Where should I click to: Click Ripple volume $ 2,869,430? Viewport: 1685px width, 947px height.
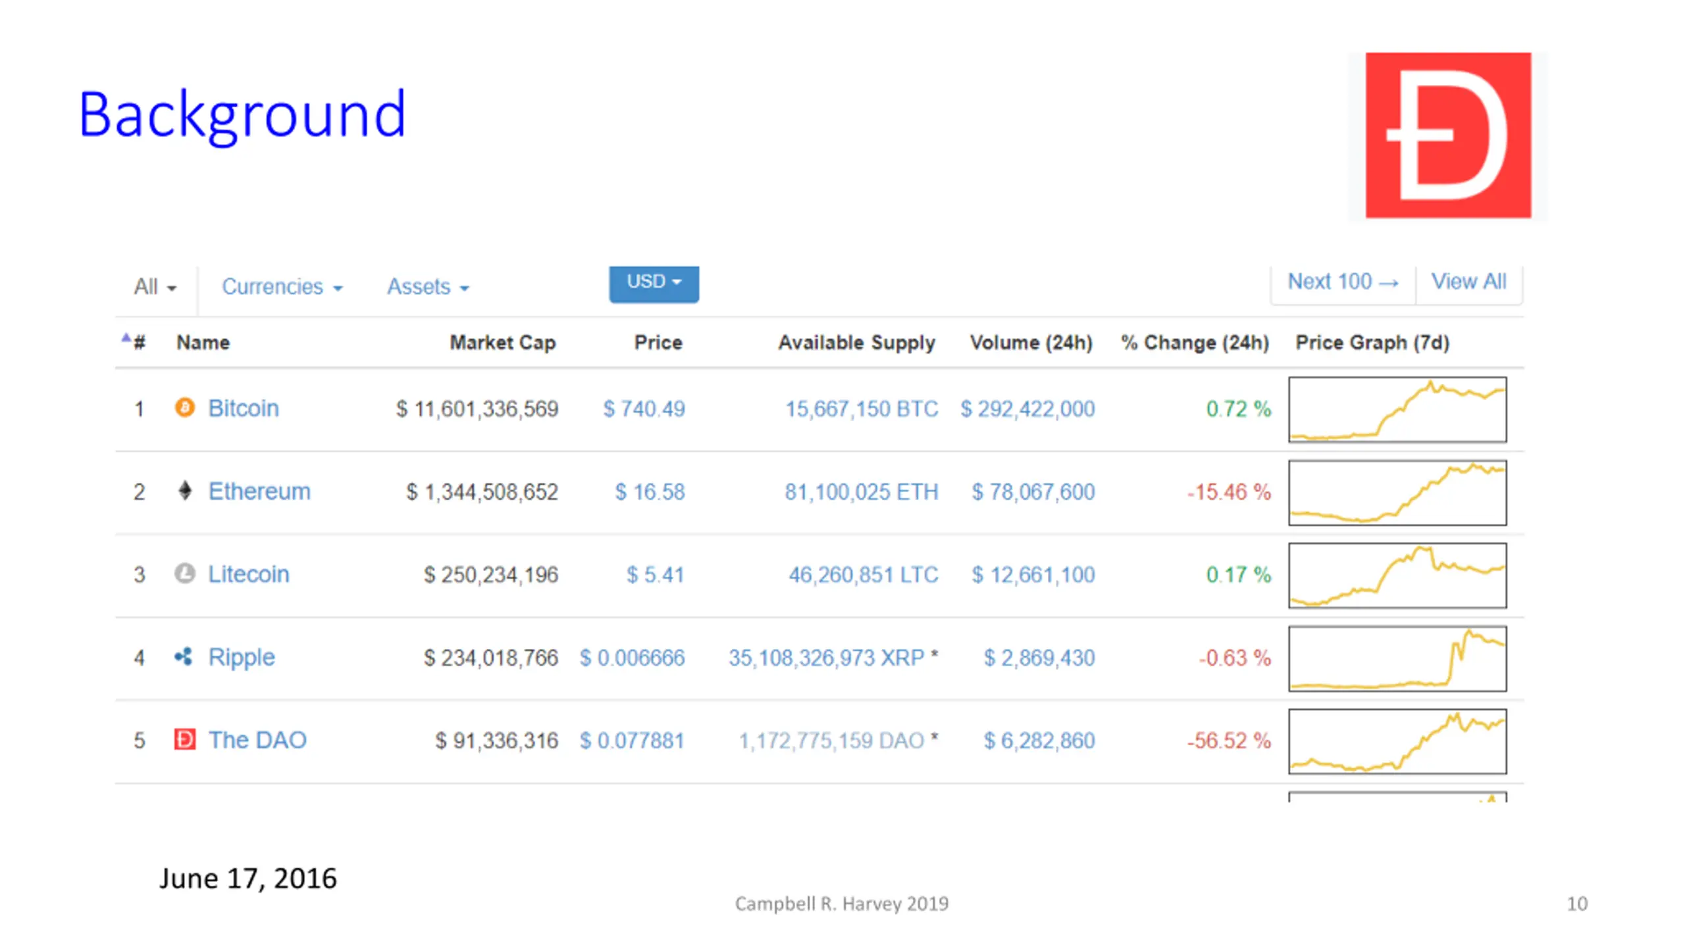coord(1039,658)
